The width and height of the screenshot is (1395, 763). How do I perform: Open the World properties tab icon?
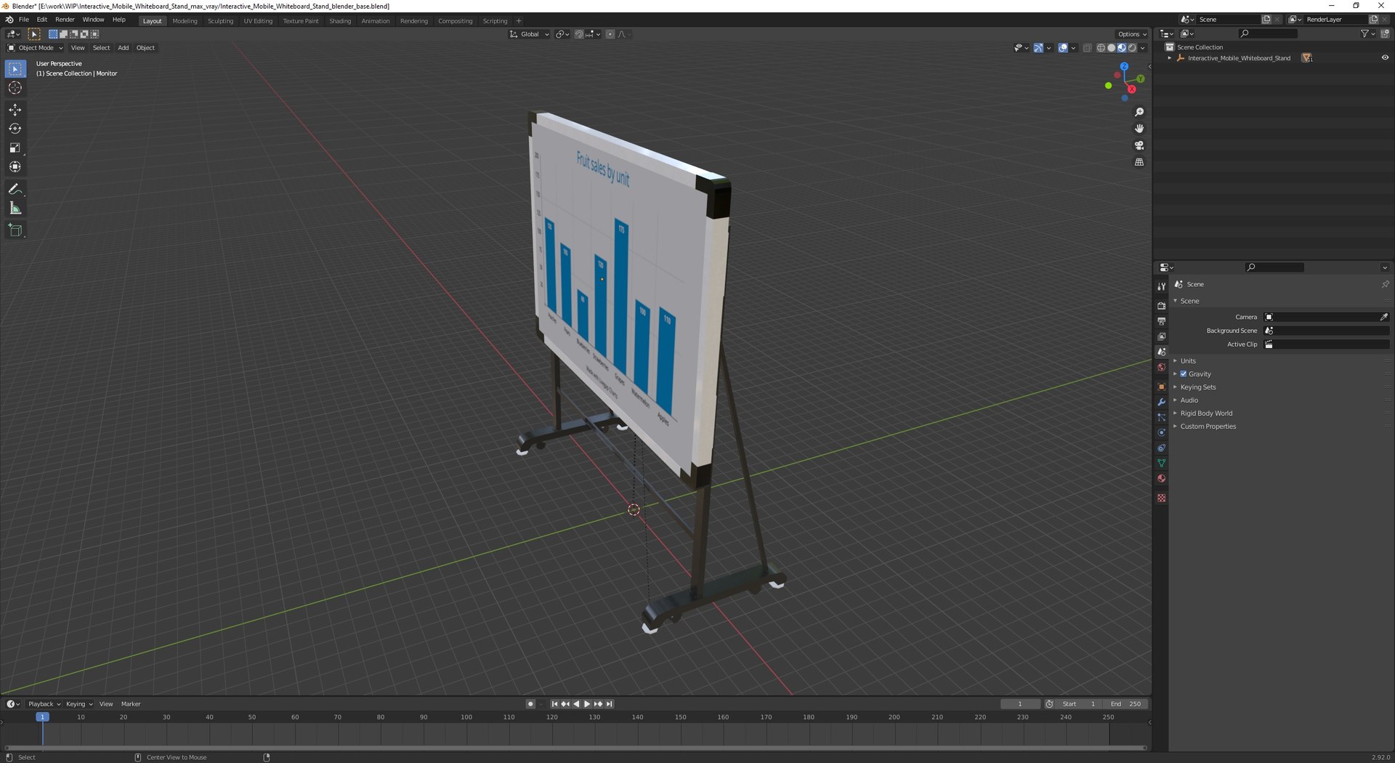[x=1161, y=367]
